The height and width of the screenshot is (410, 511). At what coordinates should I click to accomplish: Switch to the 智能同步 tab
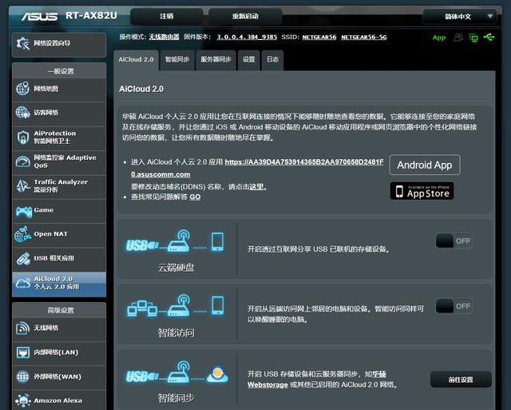pyautogui.click(x=177, y=60)
